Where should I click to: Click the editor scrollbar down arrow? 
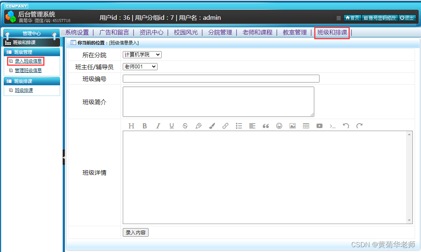click(x=409, y=220)
